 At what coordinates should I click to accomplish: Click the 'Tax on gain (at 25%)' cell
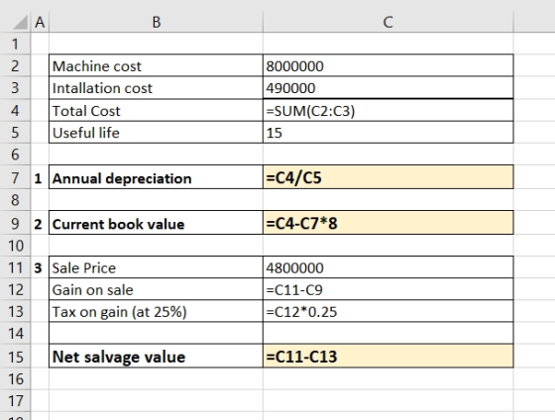click(157, 311)
